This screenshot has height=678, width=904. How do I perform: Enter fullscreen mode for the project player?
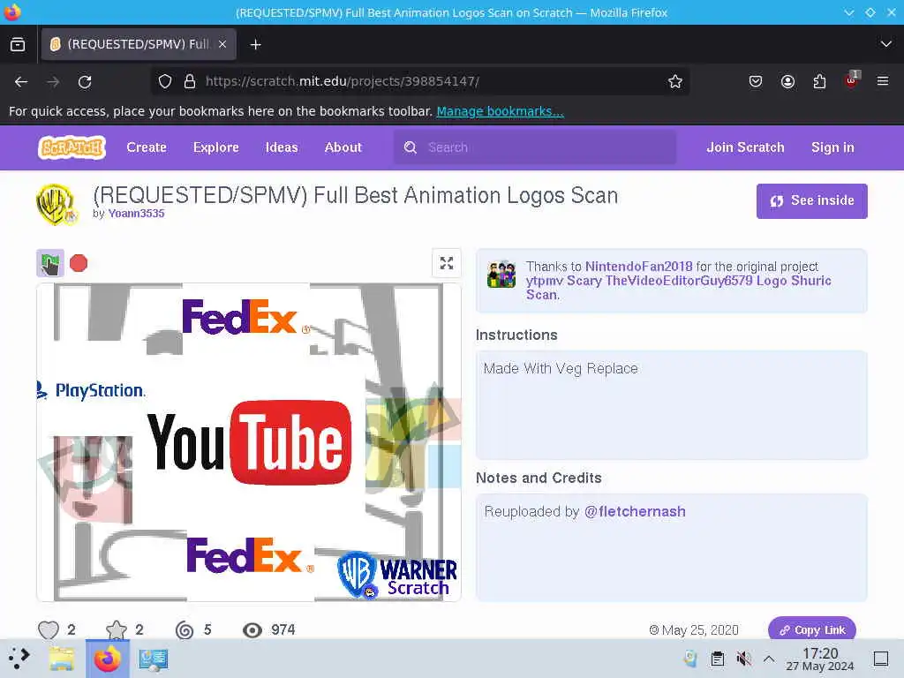446,263
